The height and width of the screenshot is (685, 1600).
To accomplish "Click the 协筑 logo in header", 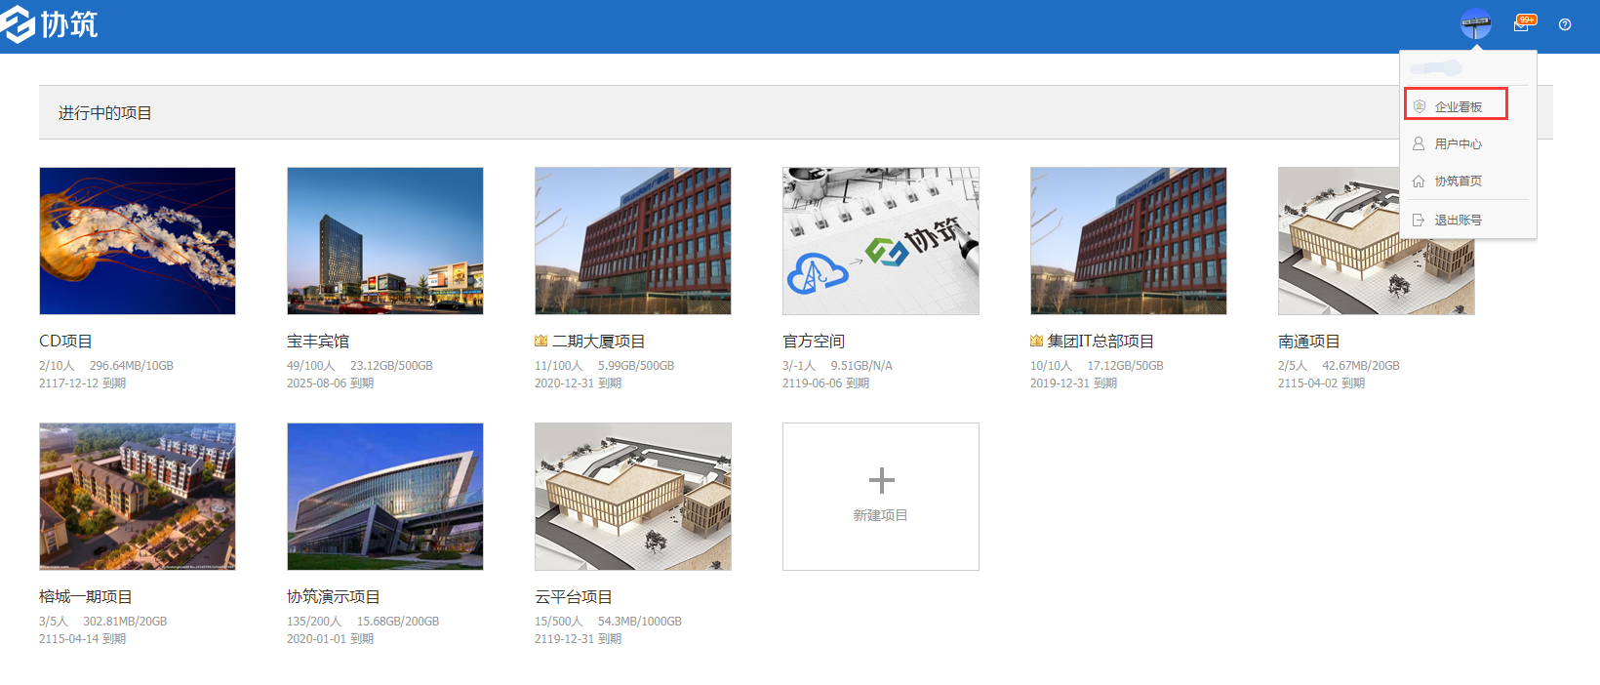I will pos(51,24).
